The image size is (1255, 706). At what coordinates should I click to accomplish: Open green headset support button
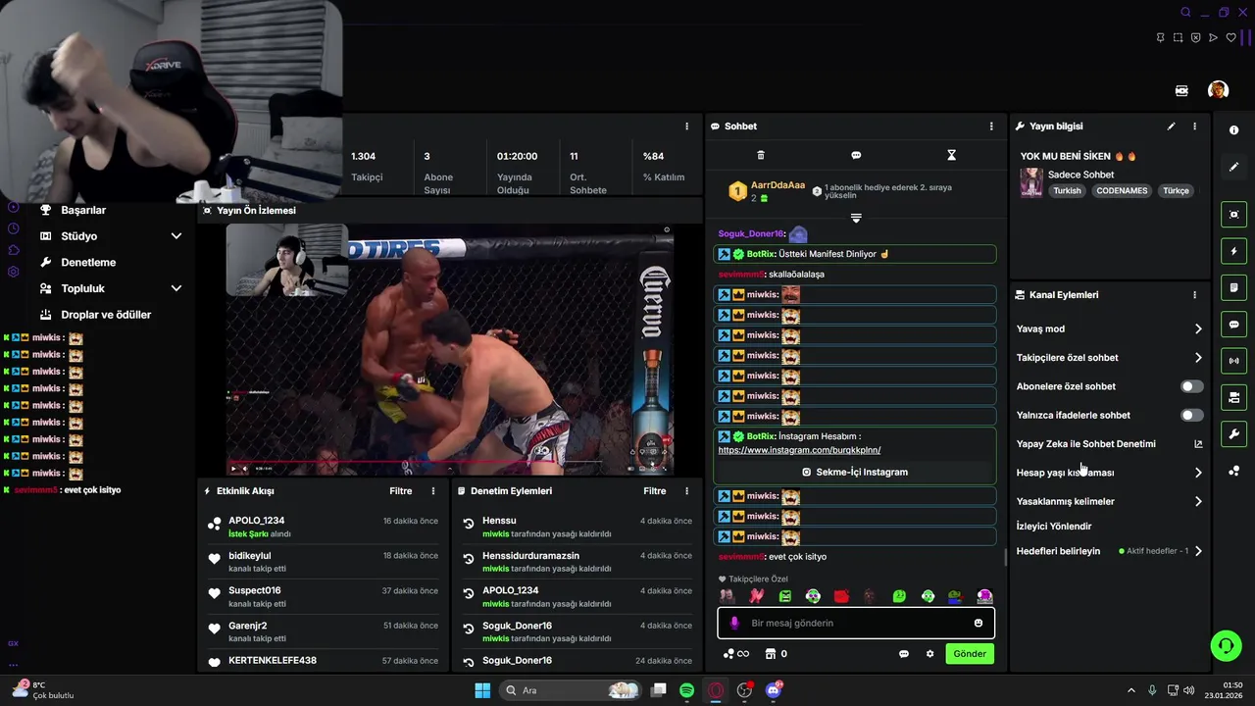tap(1226, 645)
